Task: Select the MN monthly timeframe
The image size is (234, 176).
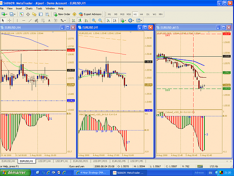Action: tap(161, 14)
